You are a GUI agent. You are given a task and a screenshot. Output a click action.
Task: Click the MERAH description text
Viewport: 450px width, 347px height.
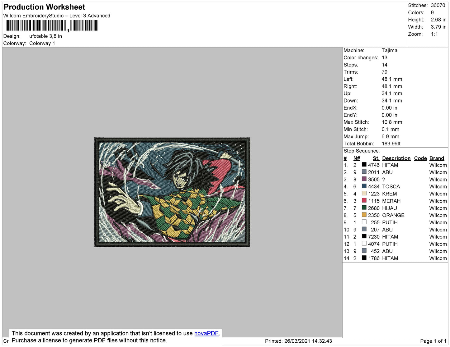click(x=391, y=201)
